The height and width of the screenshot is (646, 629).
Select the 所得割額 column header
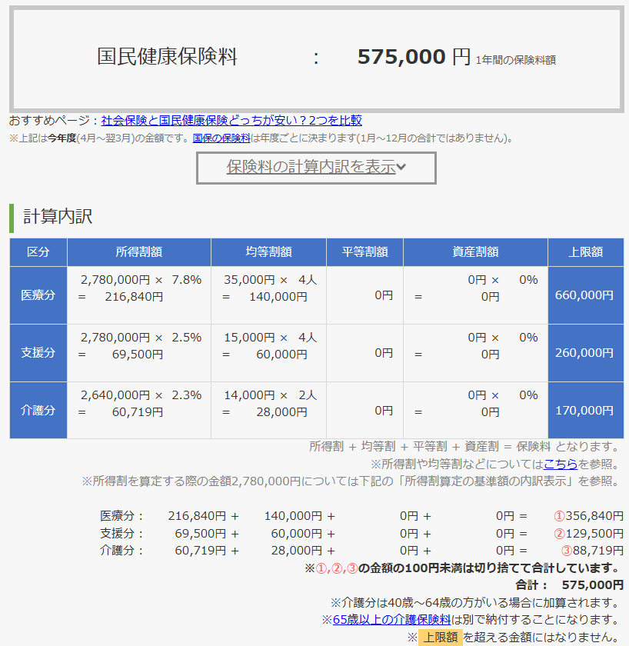(138, 252)
